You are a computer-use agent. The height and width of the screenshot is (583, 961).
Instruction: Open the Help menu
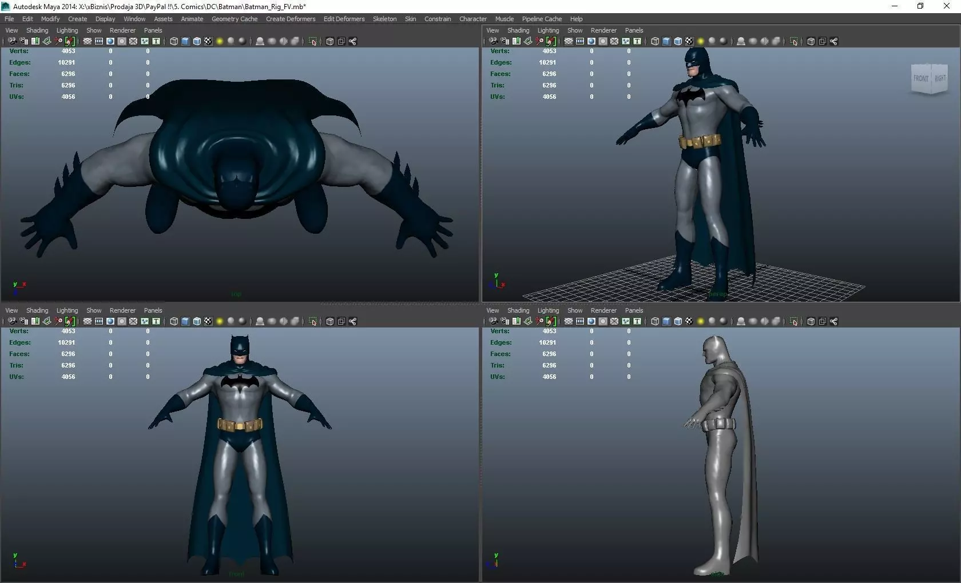point(576,19)
